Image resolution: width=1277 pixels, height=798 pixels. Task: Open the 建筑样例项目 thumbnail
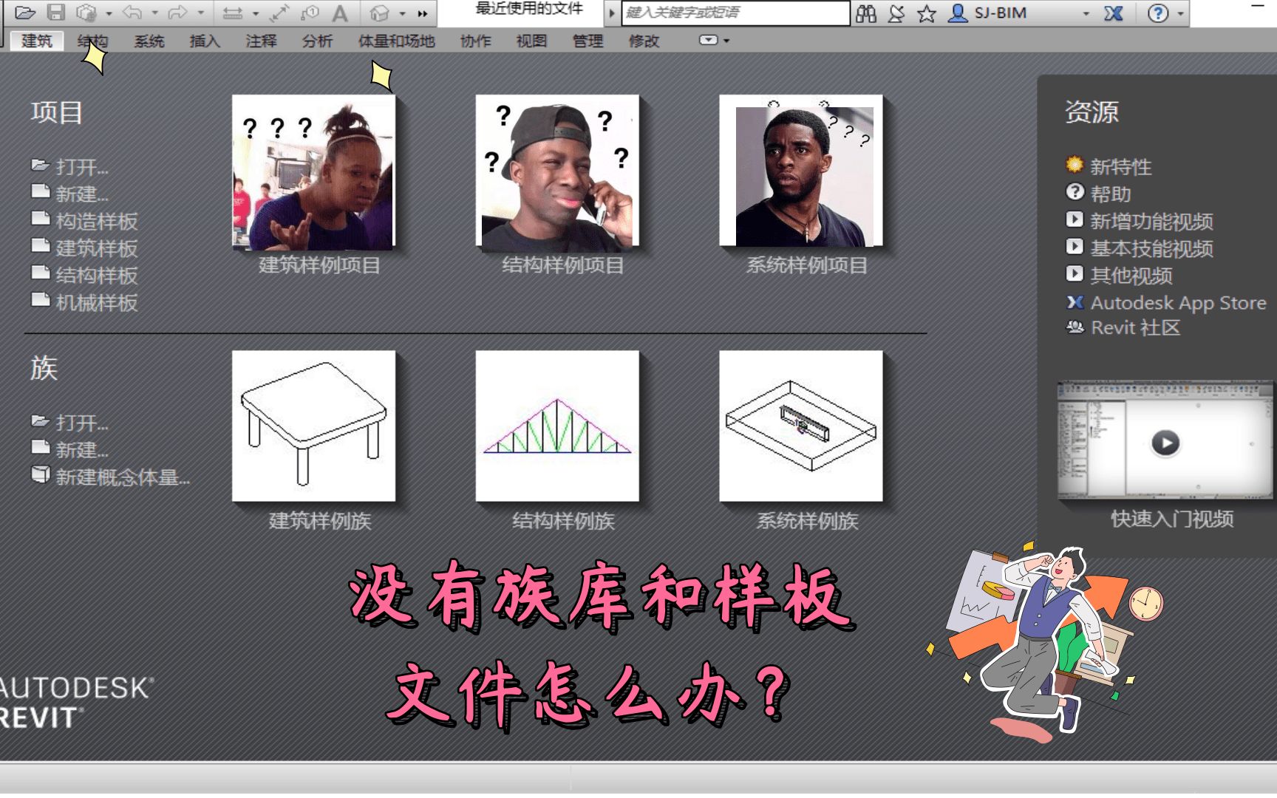point(314,171)
